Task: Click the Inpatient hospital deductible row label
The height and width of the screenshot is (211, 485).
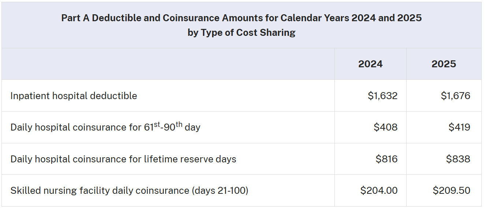Action: [74, 96]
